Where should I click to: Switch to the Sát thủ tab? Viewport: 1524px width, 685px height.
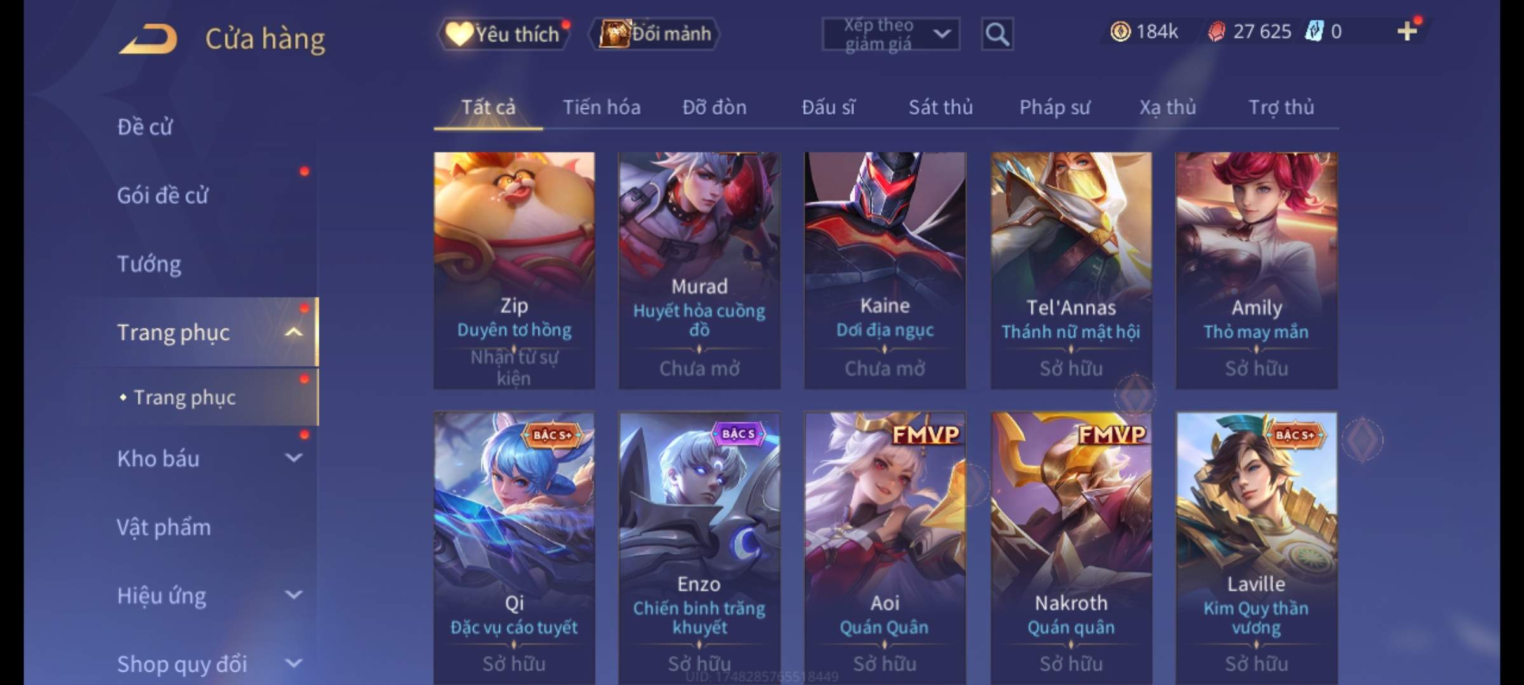[940, 107]
